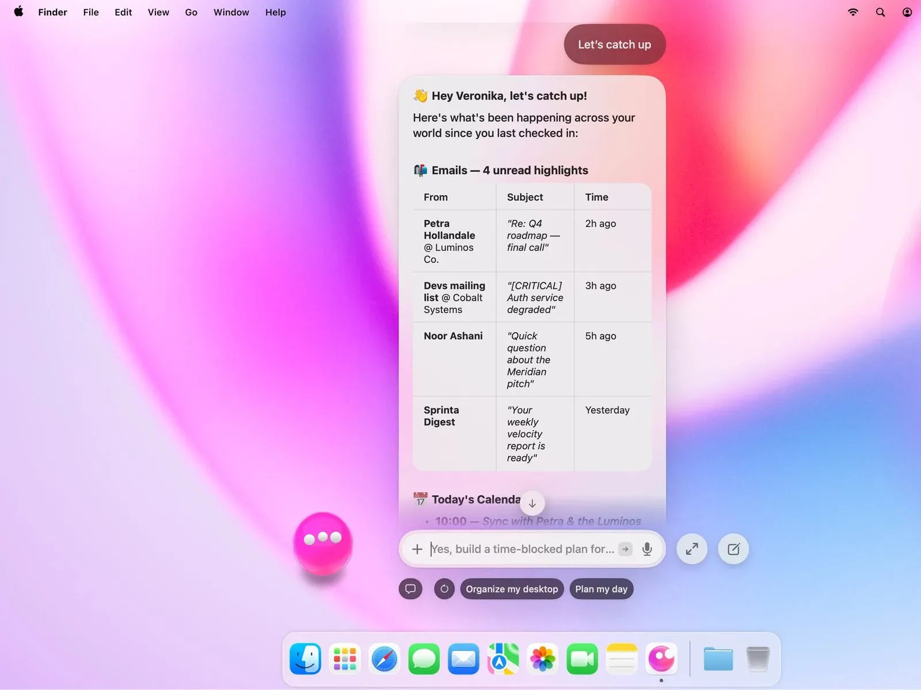Click the pink assistant orb
The height and width of the screenshot is (690, 921).
coord(323,543)
